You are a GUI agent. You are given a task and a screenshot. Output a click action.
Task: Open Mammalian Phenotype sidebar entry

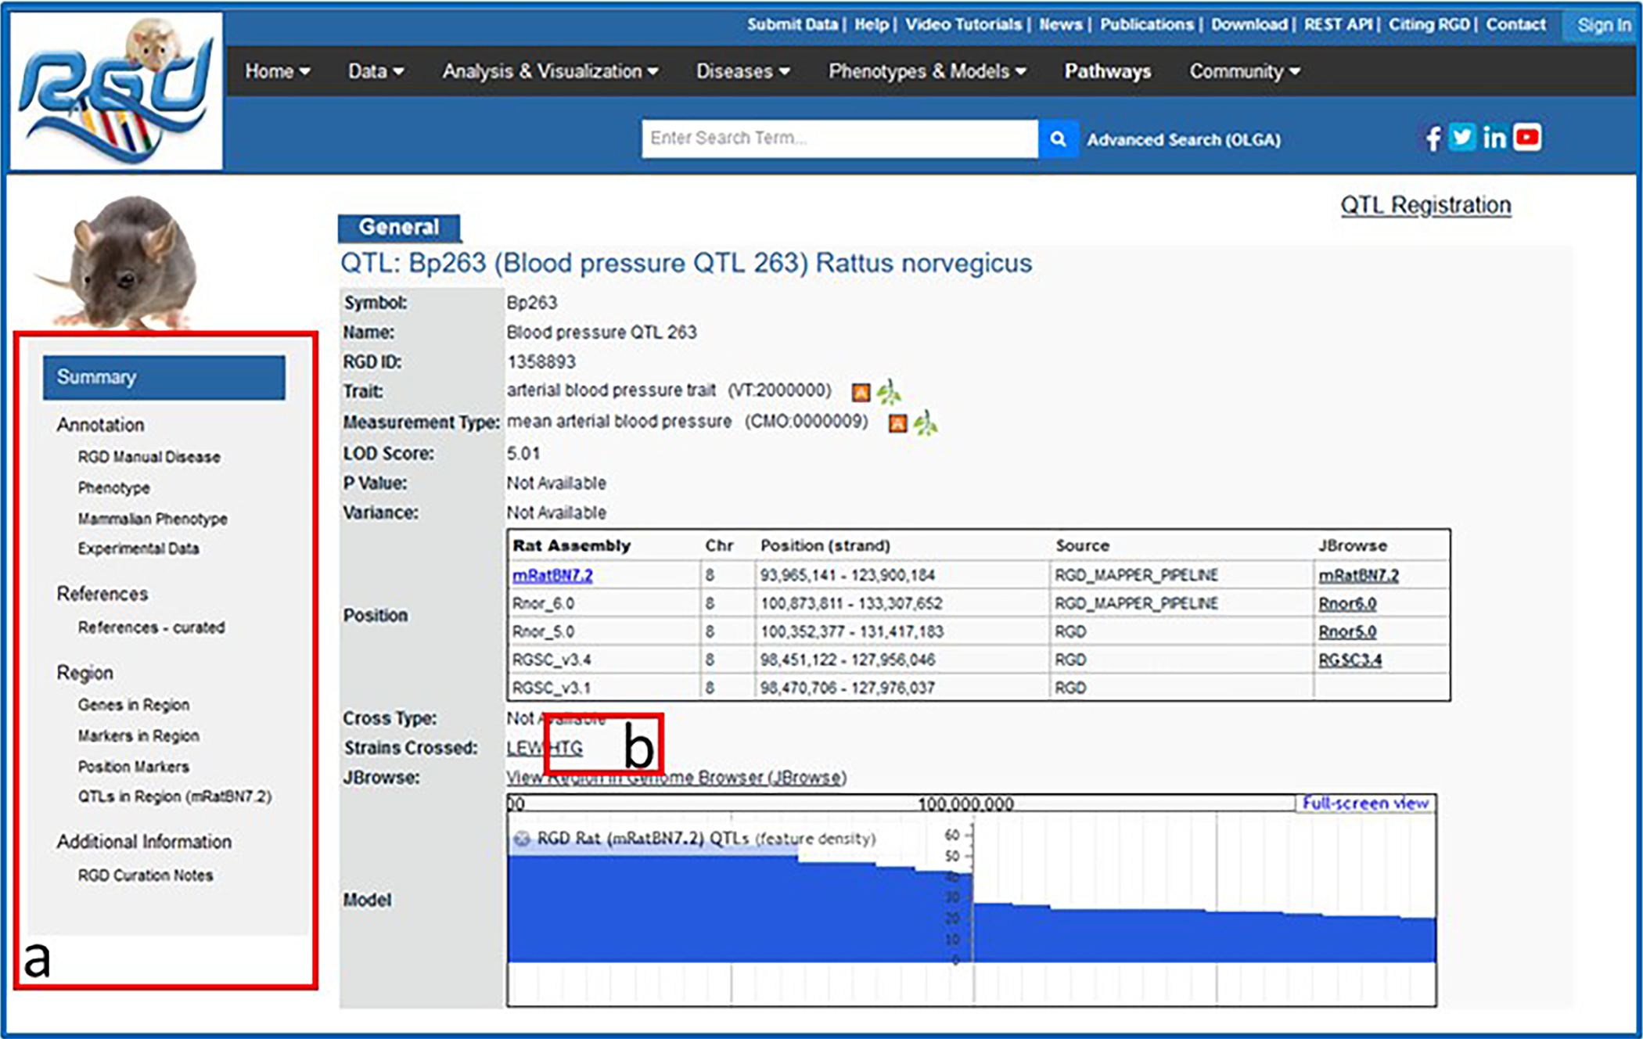[153, 519]
